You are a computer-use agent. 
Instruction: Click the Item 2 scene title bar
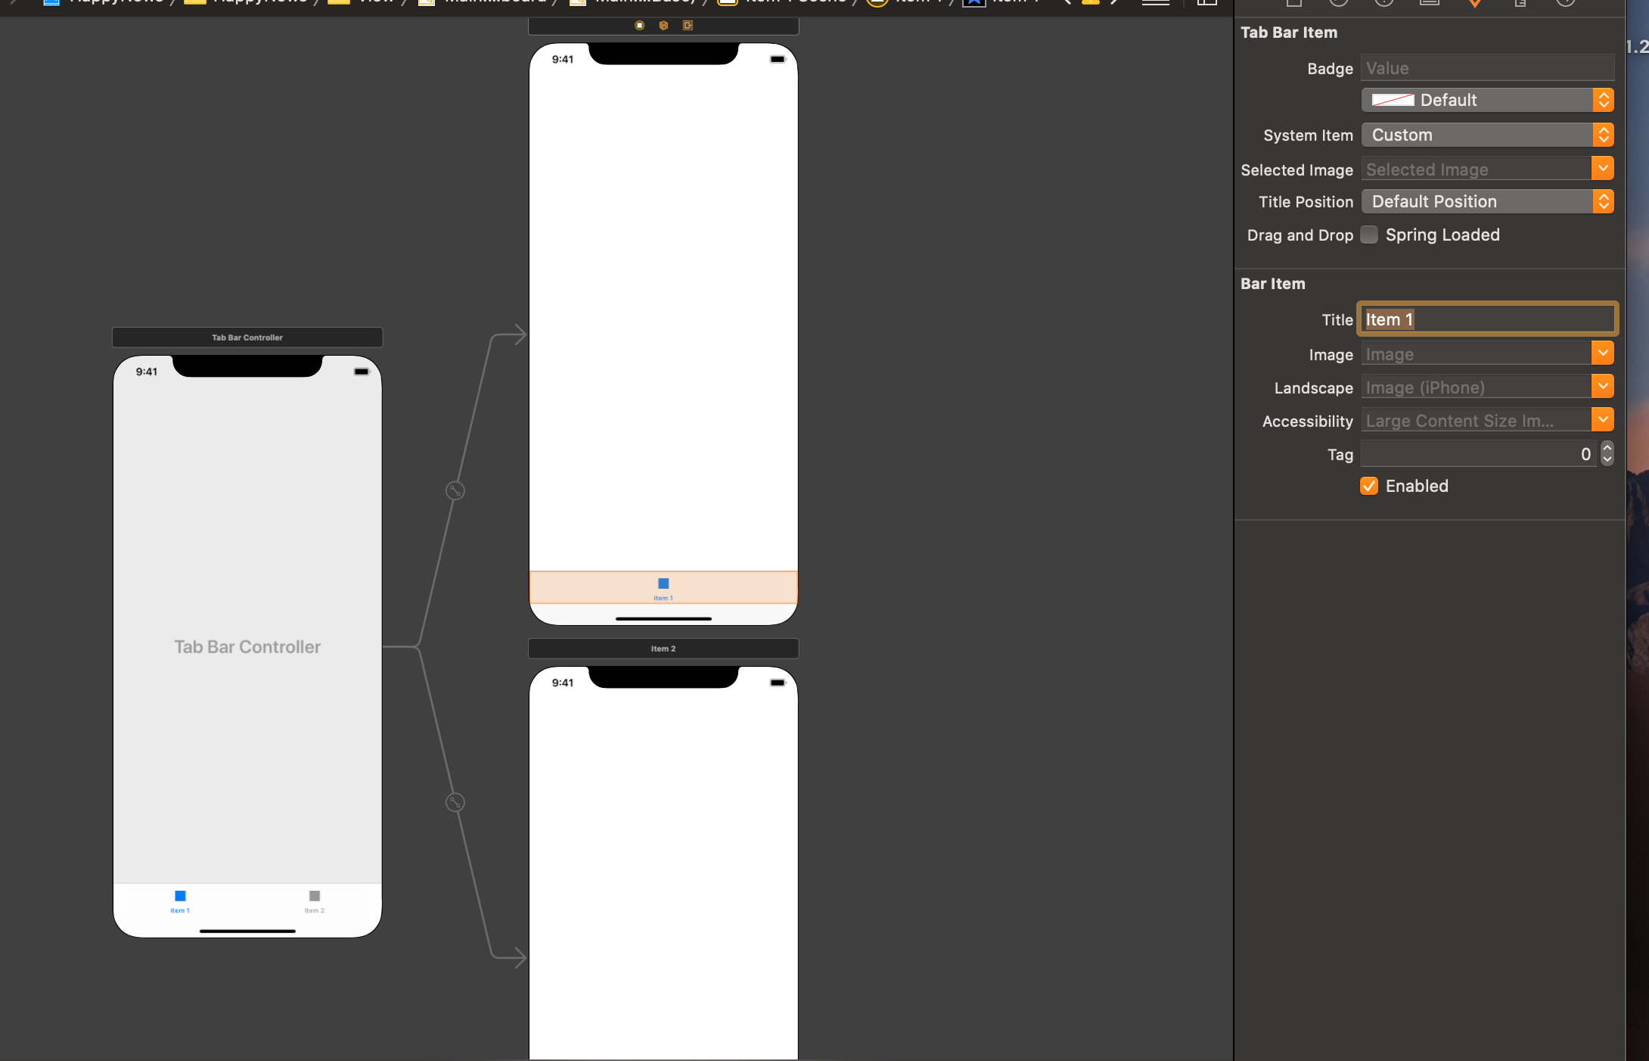click(663, 649)
